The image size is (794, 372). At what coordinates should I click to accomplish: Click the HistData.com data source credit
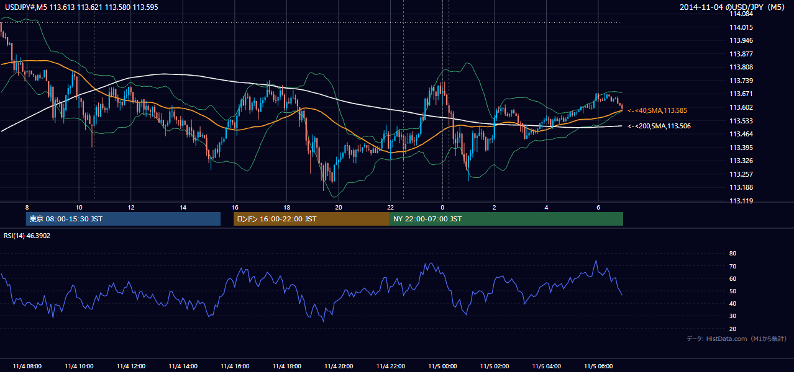click(x=737, y=339)
